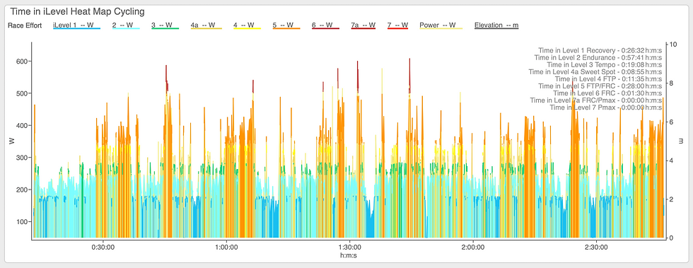Image resolution: width=693 pixels, height=268 pixels.
Task: Click the W y-axis title on left
Action: (x=11, y=141)
